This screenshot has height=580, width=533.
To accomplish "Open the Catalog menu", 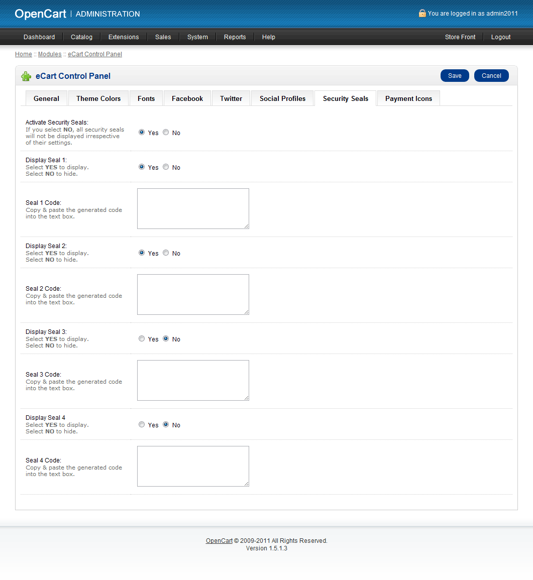I will point(81,37).
